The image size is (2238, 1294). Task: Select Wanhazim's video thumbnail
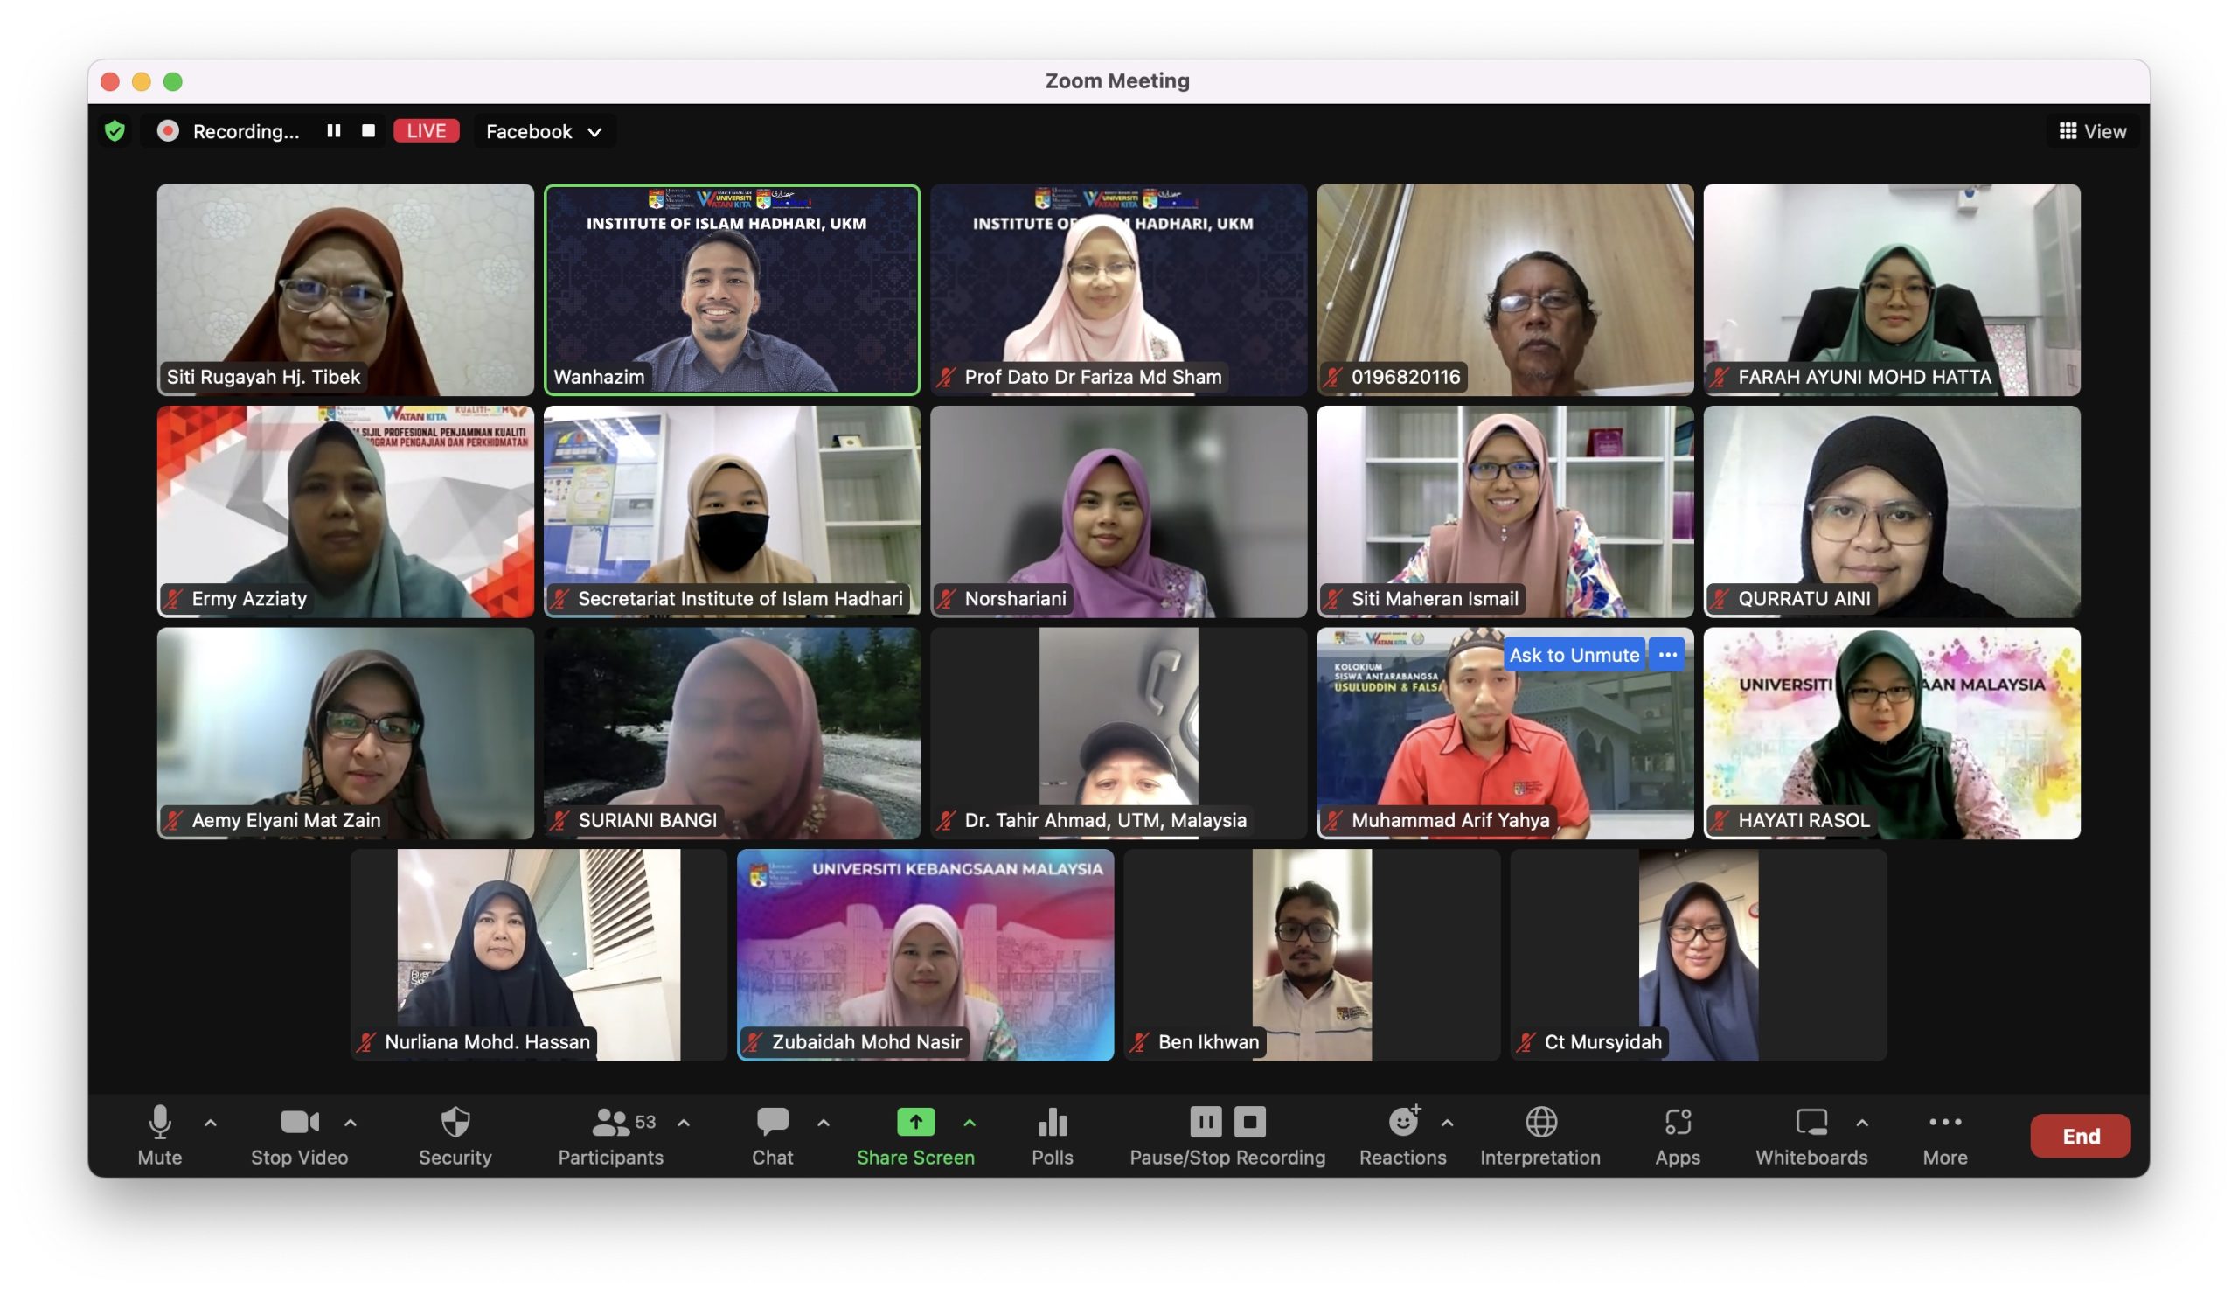point(732,289)
